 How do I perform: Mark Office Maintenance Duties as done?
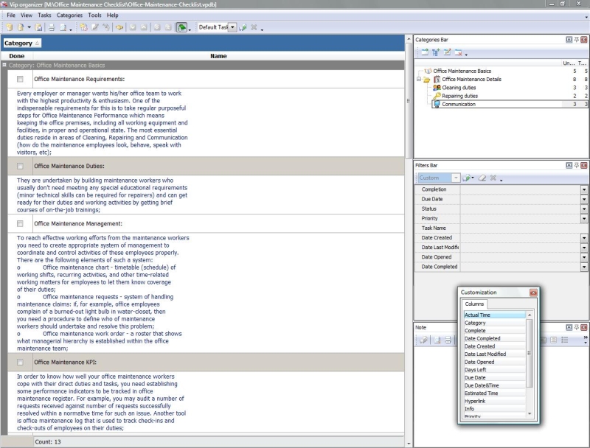pyautogui.click(x=20, y=167)
